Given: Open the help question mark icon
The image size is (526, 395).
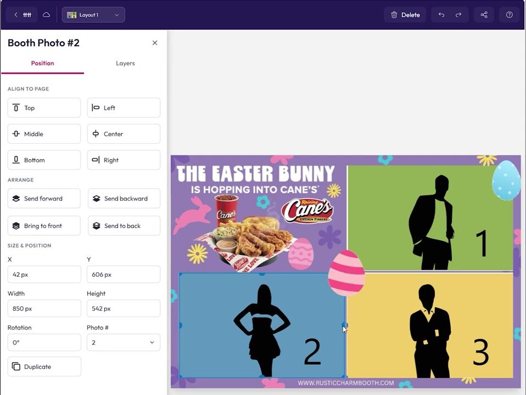Looking at the screenshot, I should pyautogui.click(x=509, y=15).
